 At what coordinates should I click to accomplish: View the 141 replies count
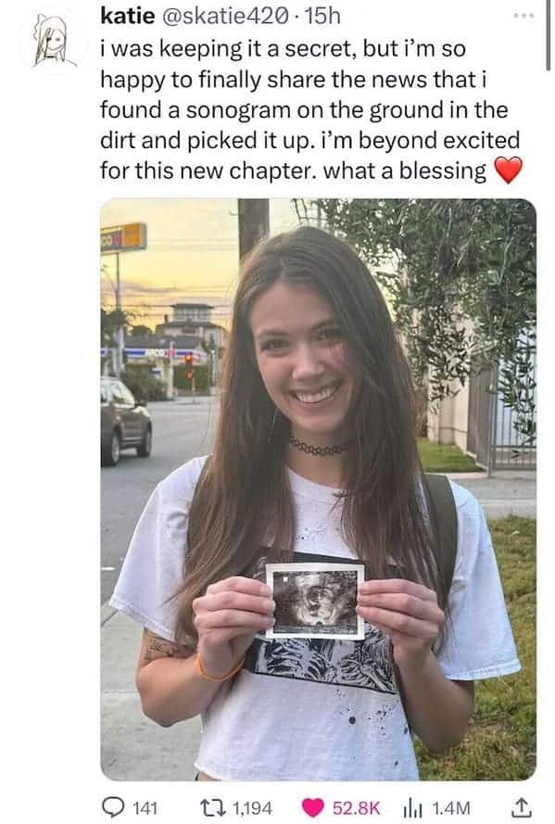[145, 807]
